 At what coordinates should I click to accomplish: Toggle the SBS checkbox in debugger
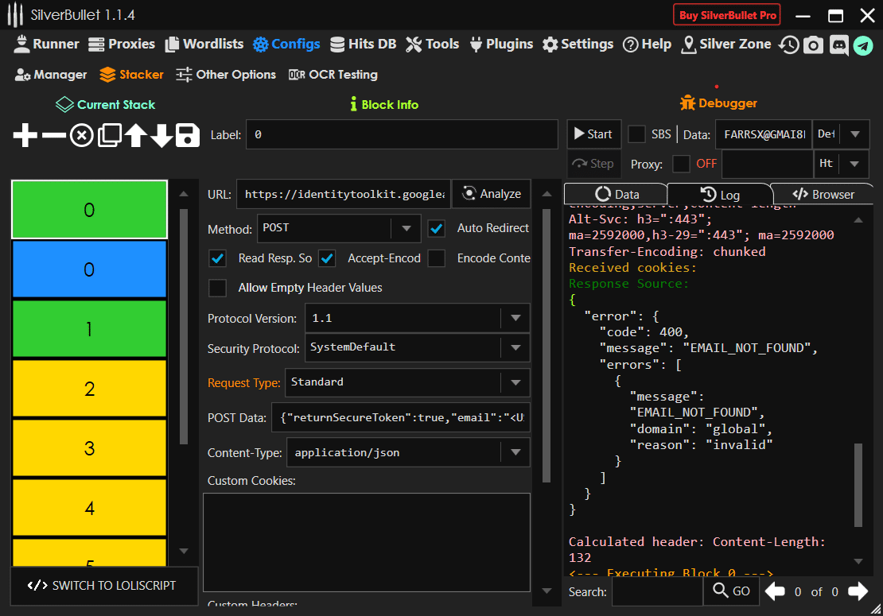click(636, 134)
